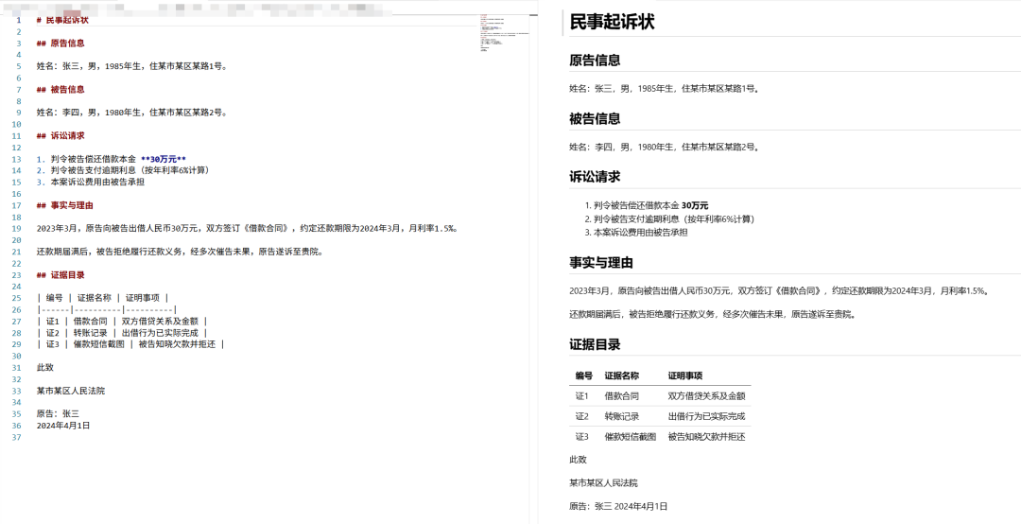Click preview list item 3 '本案诉讼费用由被告承担'

coord(636,233)
